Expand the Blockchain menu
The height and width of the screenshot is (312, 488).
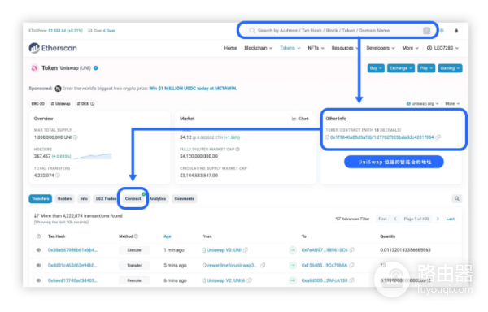click(259, 48)
